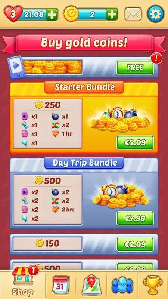The width and height of the screenshot is (168, 299).
Task: Tap the red exclamation alert badge
Action: [x=156, y=58]
